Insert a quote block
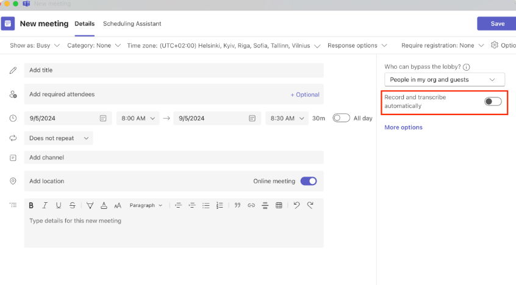This screenshot has height=285, width=516. click(237, 205)
